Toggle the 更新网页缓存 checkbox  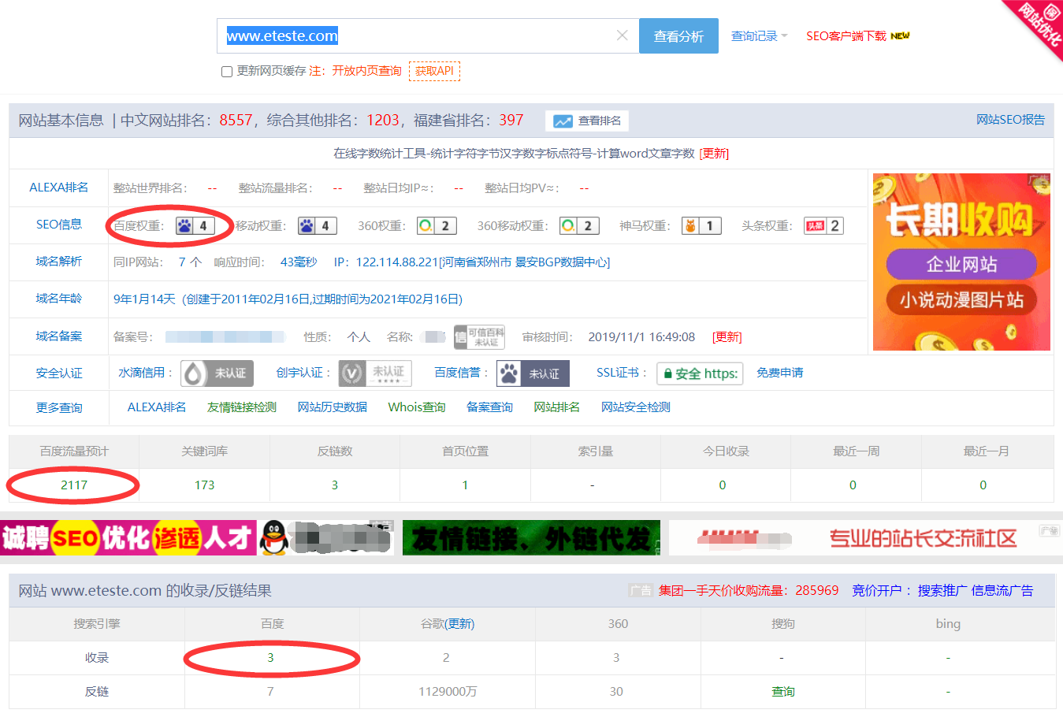227,72
